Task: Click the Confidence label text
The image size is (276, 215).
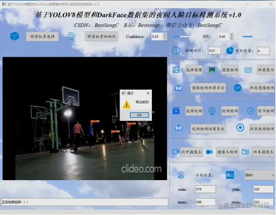Action: (x=135, y=36)
